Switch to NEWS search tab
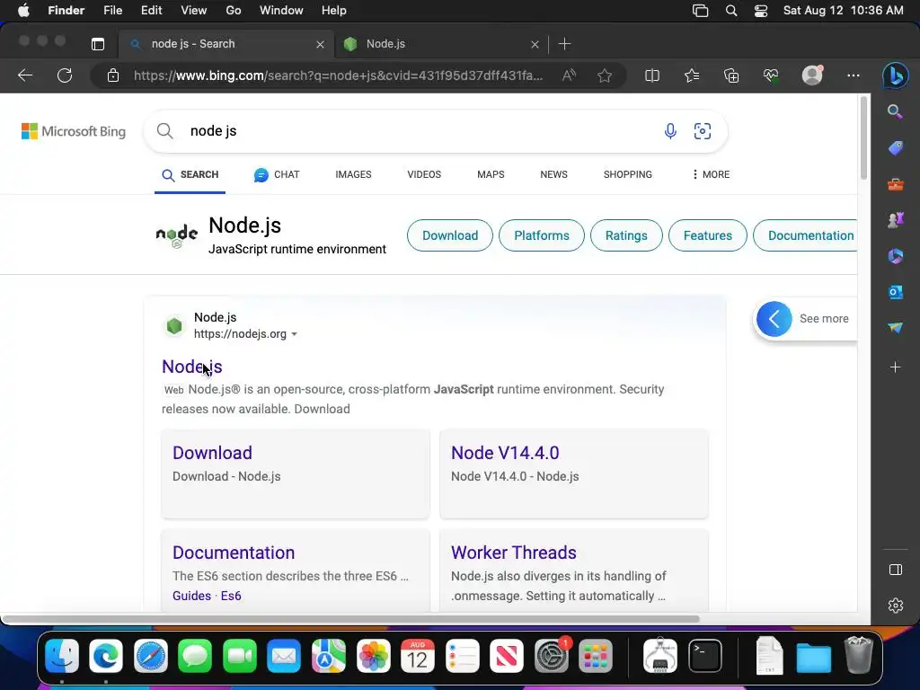 pyautogui.click(x=553, y=174)
